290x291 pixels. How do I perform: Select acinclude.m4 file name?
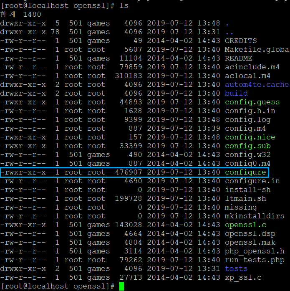(252, 67)
